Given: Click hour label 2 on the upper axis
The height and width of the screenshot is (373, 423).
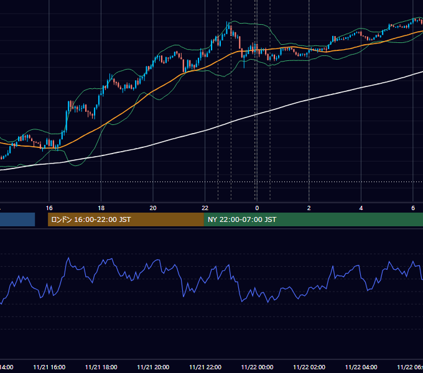Looking at the screenshot, I should pyautogui.click(x=309, y=208).
